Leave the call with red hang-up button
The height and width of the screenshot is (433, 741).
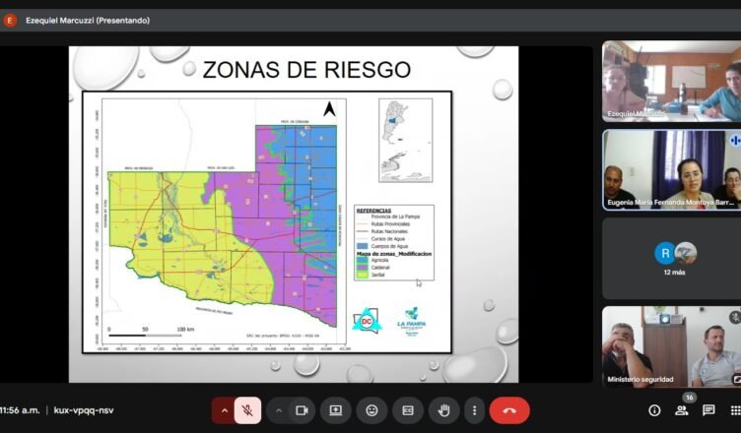[x=509, y=410]
